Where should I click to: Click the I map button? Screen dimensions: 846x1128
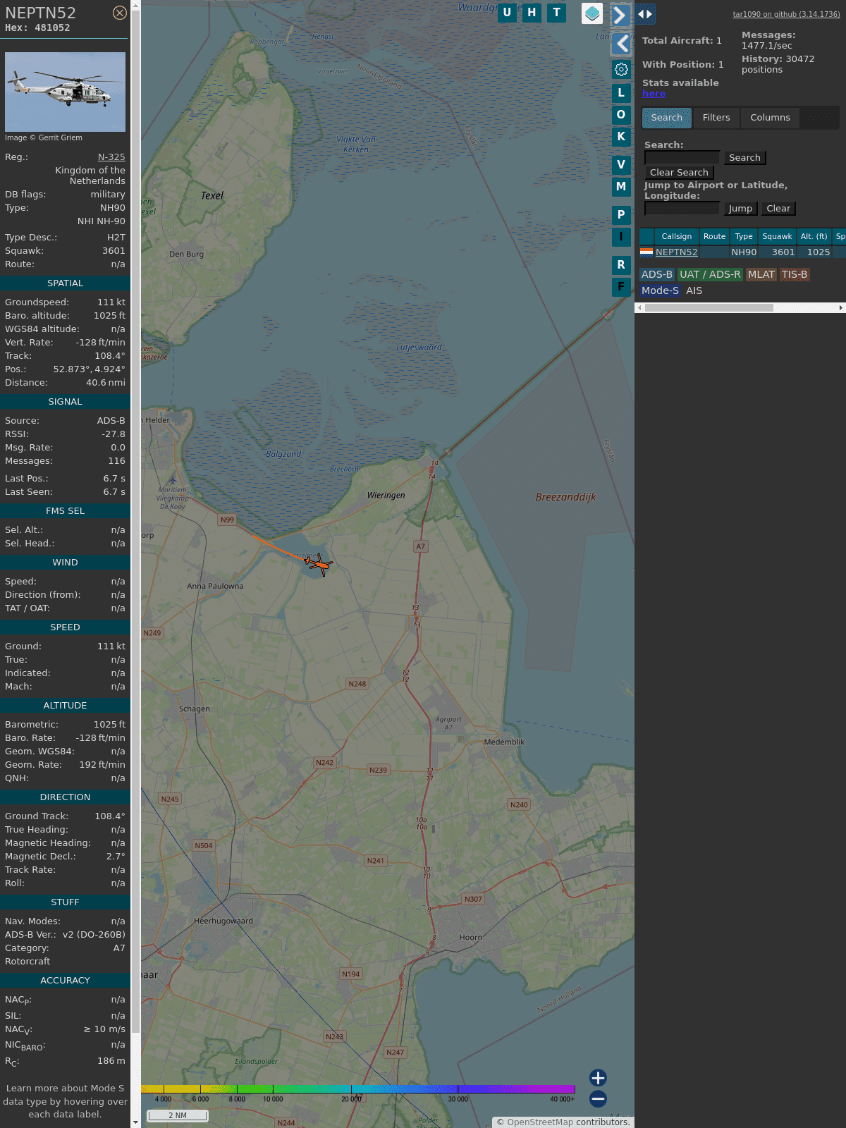621,237
